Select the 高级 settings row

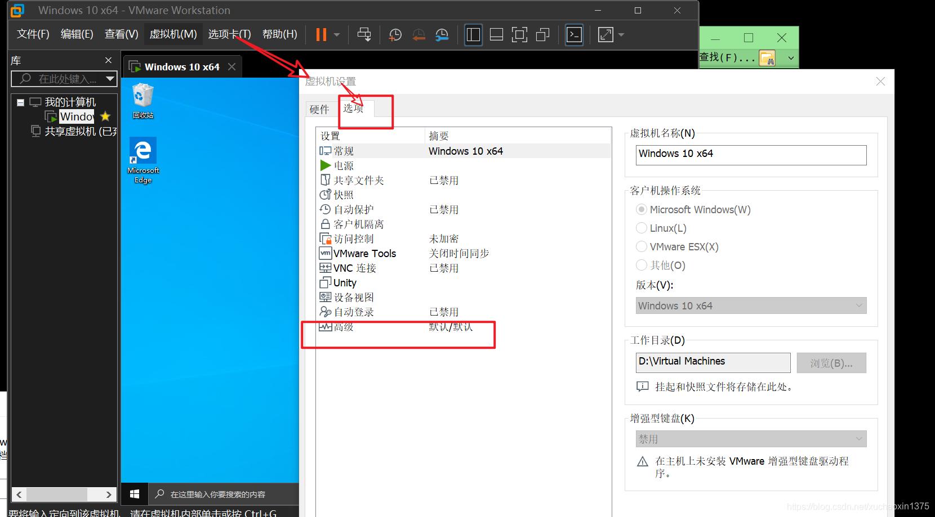click(x=463, y=326)
